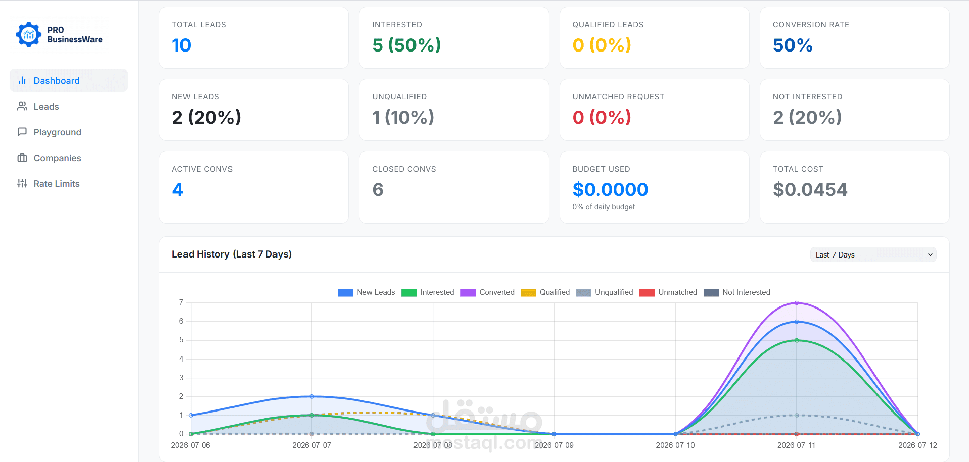Toggle New Leads series in legend
Screen dimensions: 969x462
coord(366,292)
